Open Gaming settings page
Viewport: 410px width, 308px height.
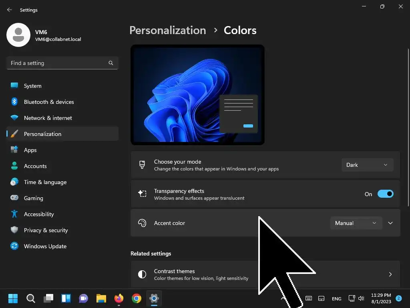click(x=62, y=198)
